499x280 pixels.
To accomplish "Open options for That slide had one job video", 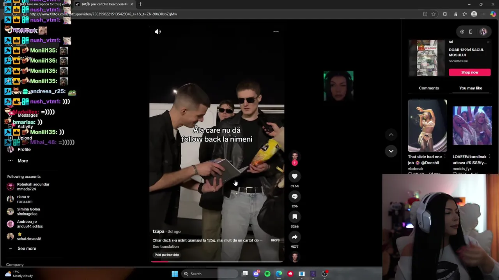I will [445, 157].
